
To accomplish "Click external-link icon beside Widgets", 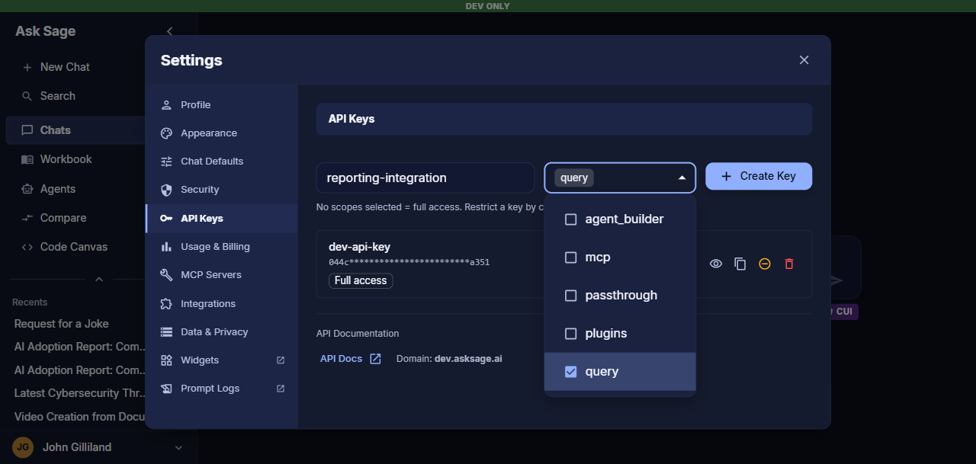I will [x=281, y=360].
